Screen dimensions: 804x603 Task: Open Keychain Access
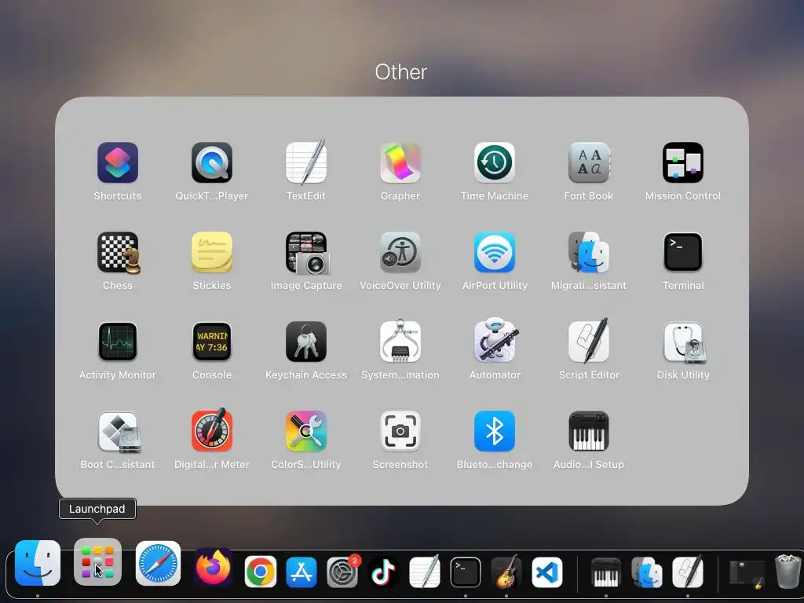(306, 342)
